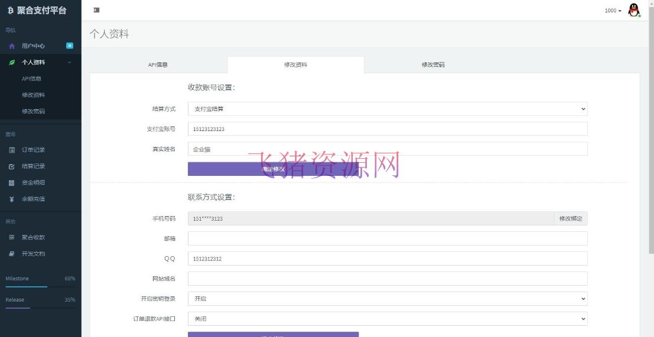Click the 聚合收款 QR icon
This screenshot has width=654, height=337.
(12, 237)
